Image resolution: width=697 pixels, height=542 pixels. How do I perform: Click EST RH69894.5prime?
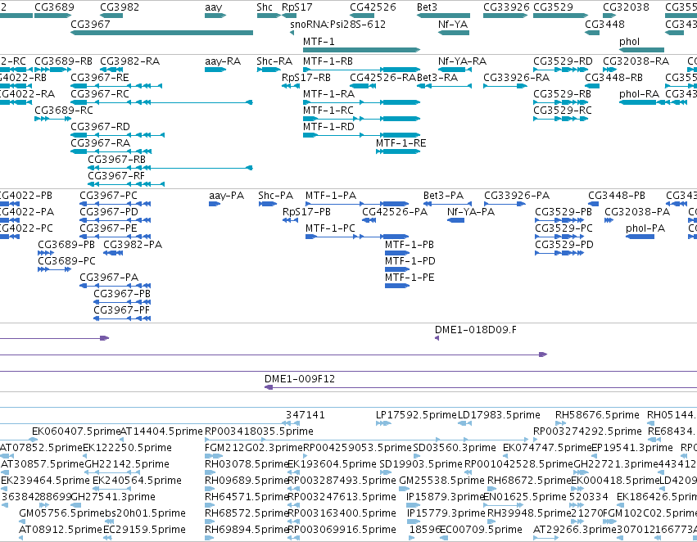[210, 538]
